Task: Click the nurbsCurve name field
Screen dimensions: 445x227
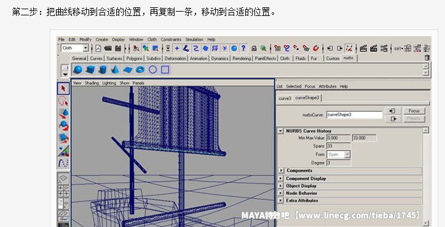Action: point(354,115)
